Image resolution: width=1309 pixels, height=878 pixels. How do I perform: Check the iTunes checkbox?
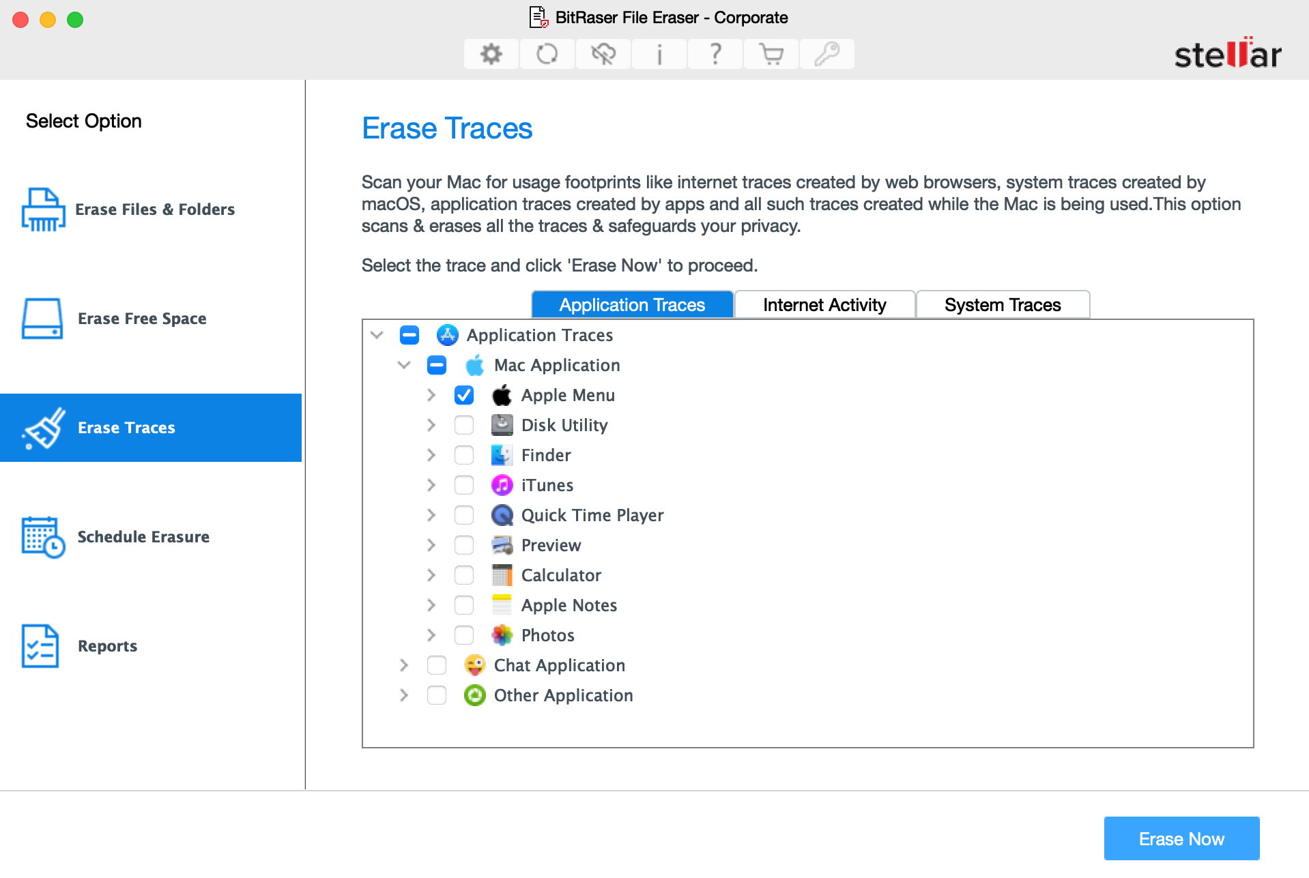pyautogui.click(x=464, y=485)
